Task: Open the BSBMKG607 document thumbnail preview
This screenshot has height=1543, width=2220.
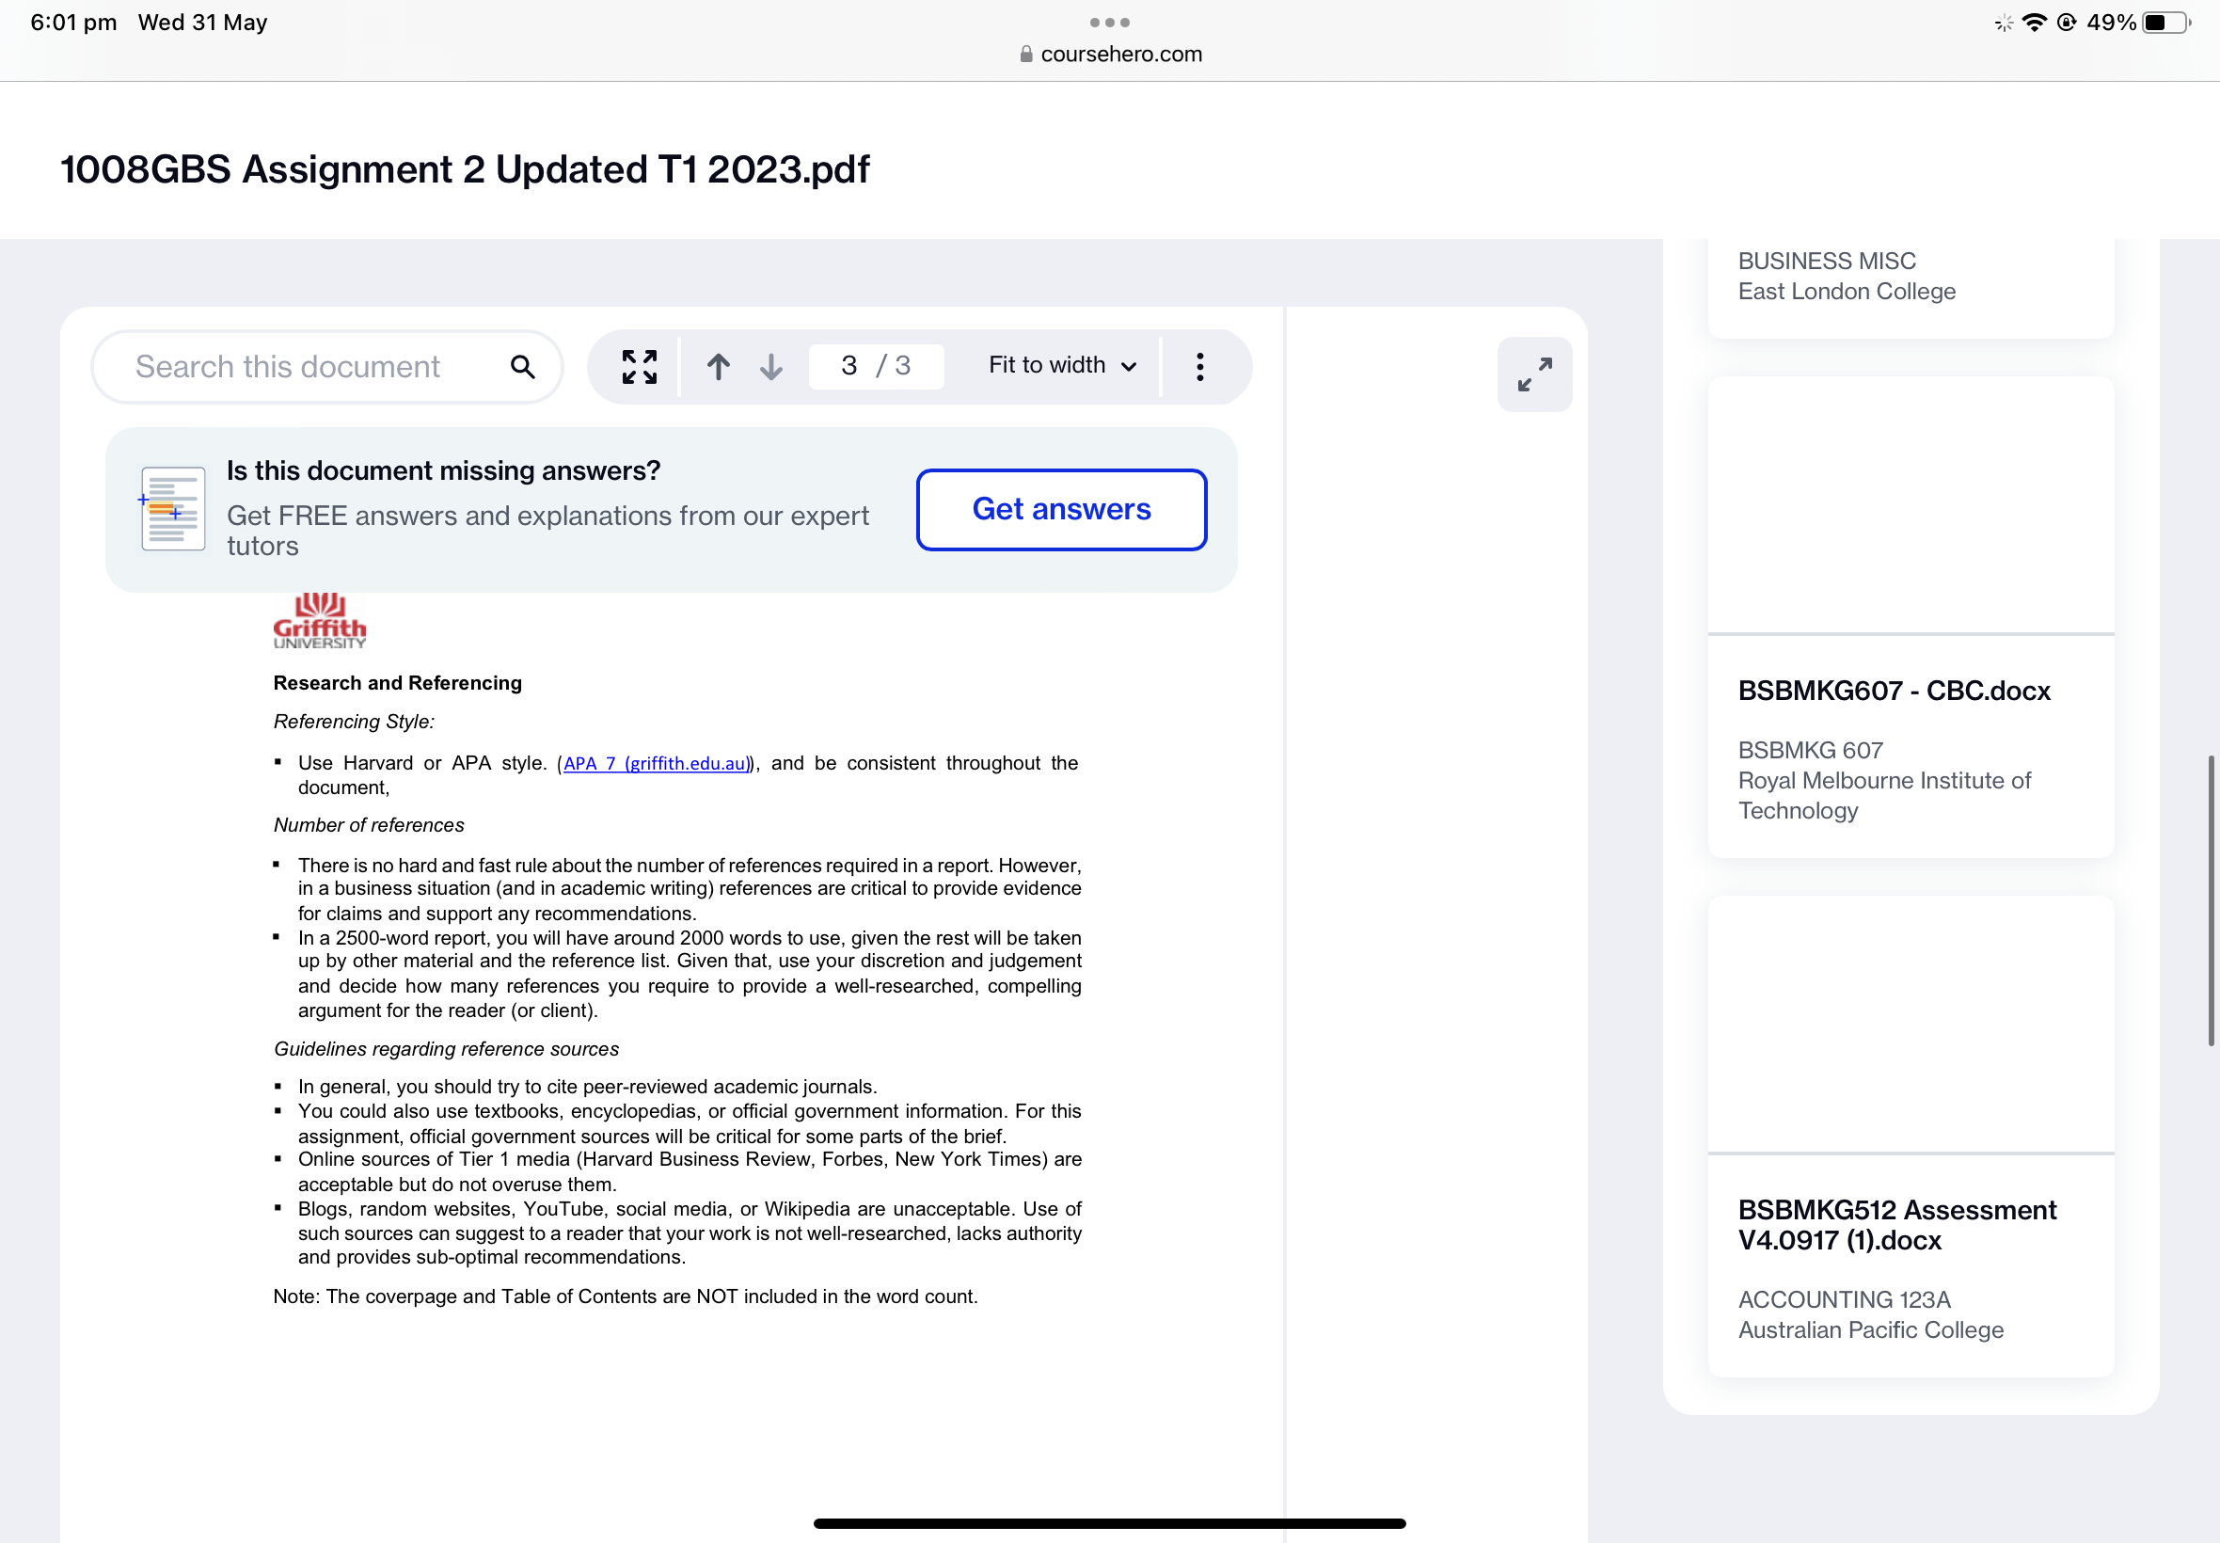Action: (x=1911, y=504)
